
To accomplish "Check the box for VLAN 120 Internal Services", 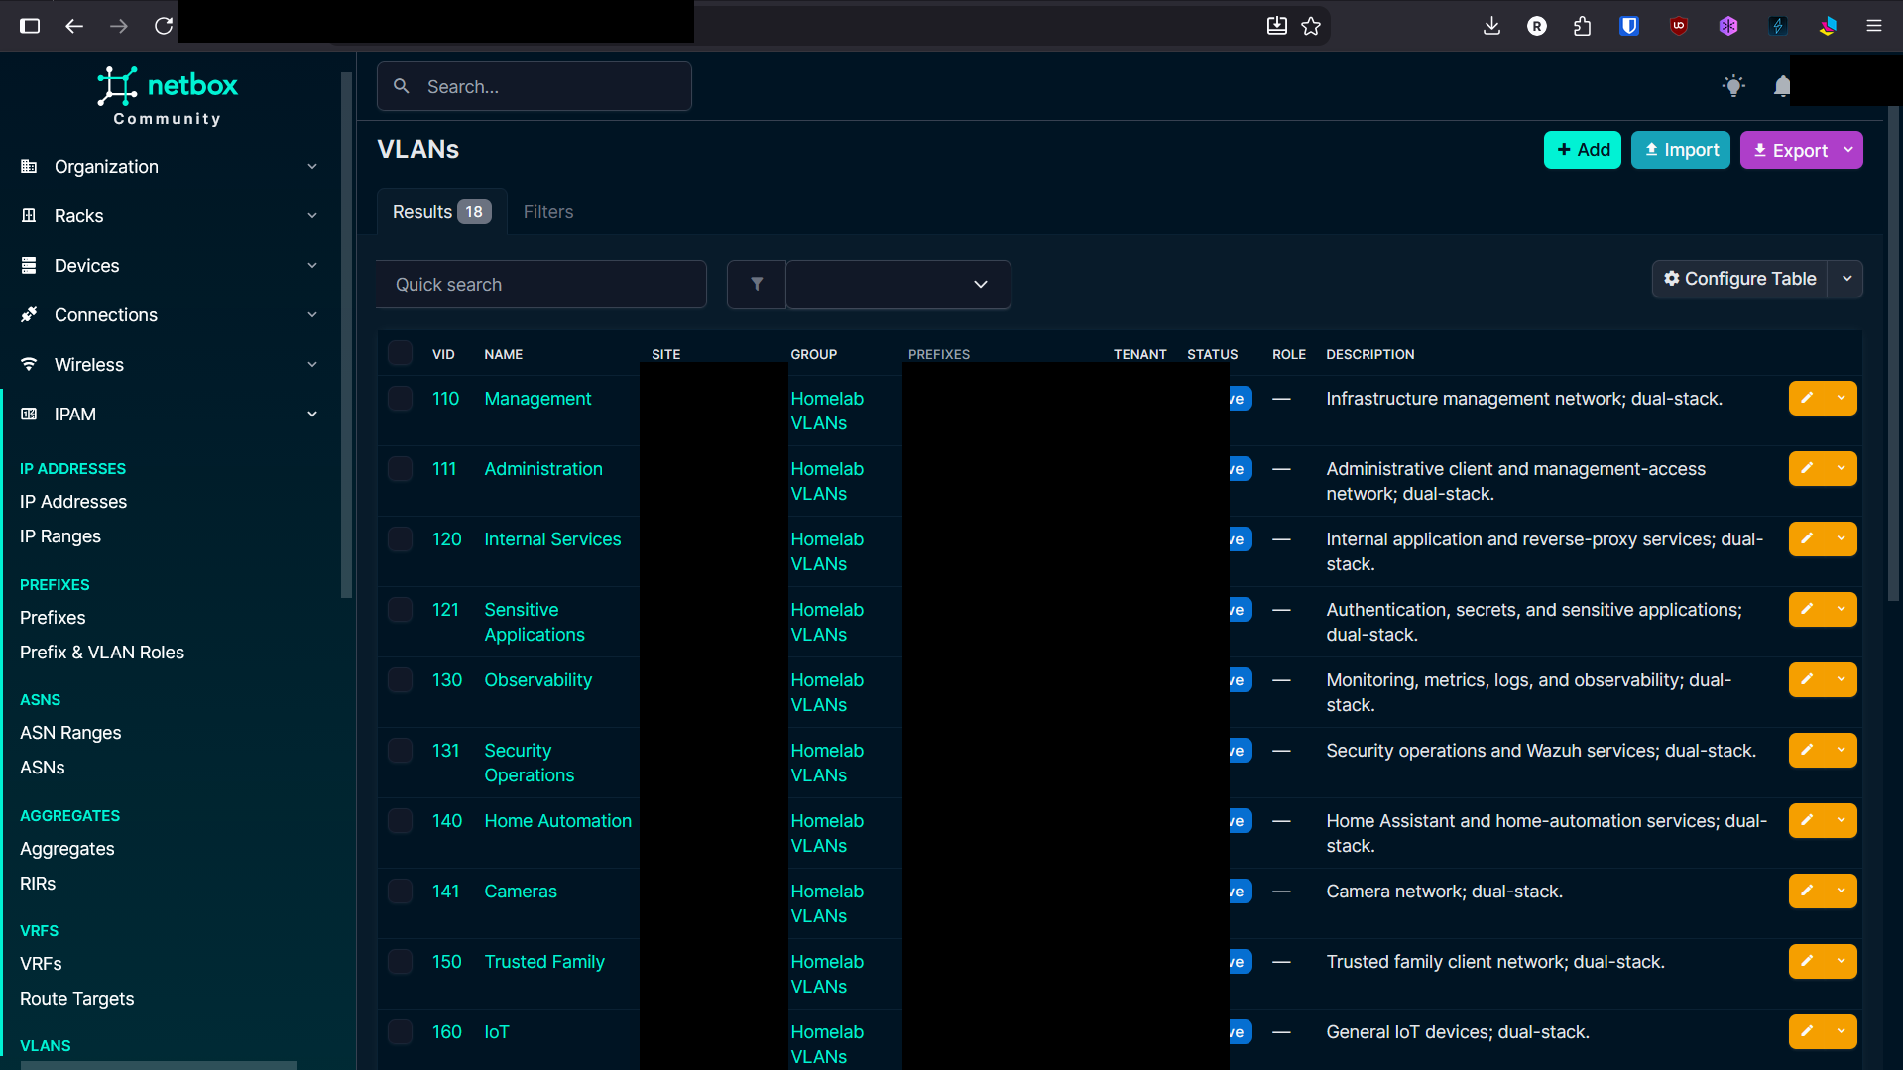I will pos(400,539).
